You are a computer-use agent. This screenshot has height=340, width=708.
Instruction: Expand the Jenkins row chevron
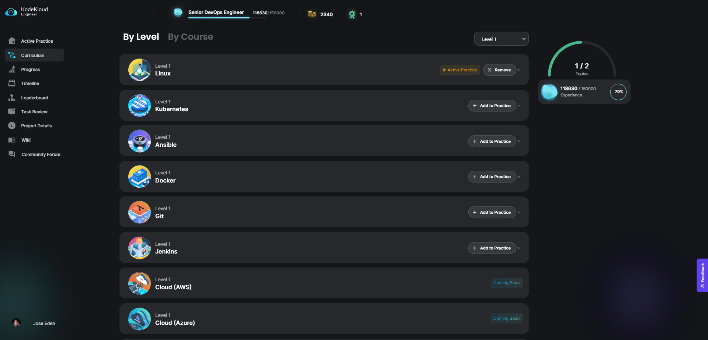[x=519, y=248]
